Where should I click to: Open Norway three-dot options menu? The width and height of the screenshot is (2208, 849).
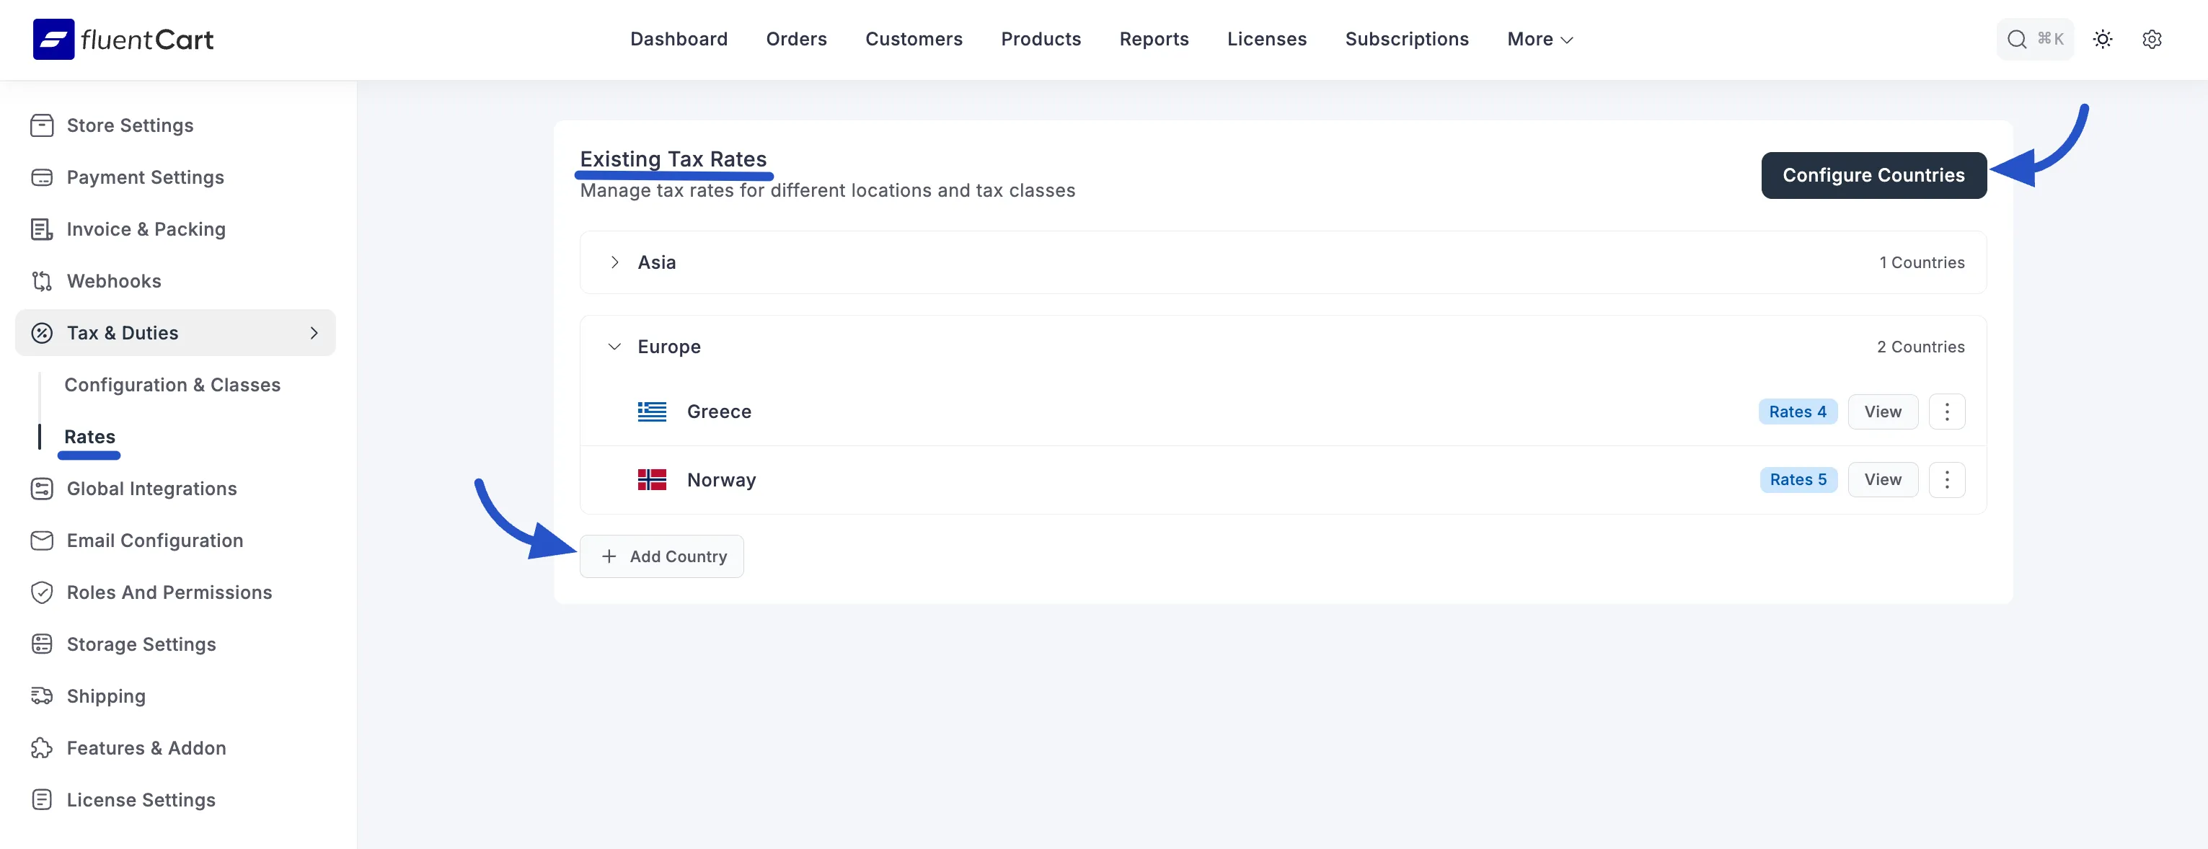[x=1946, y=480]
